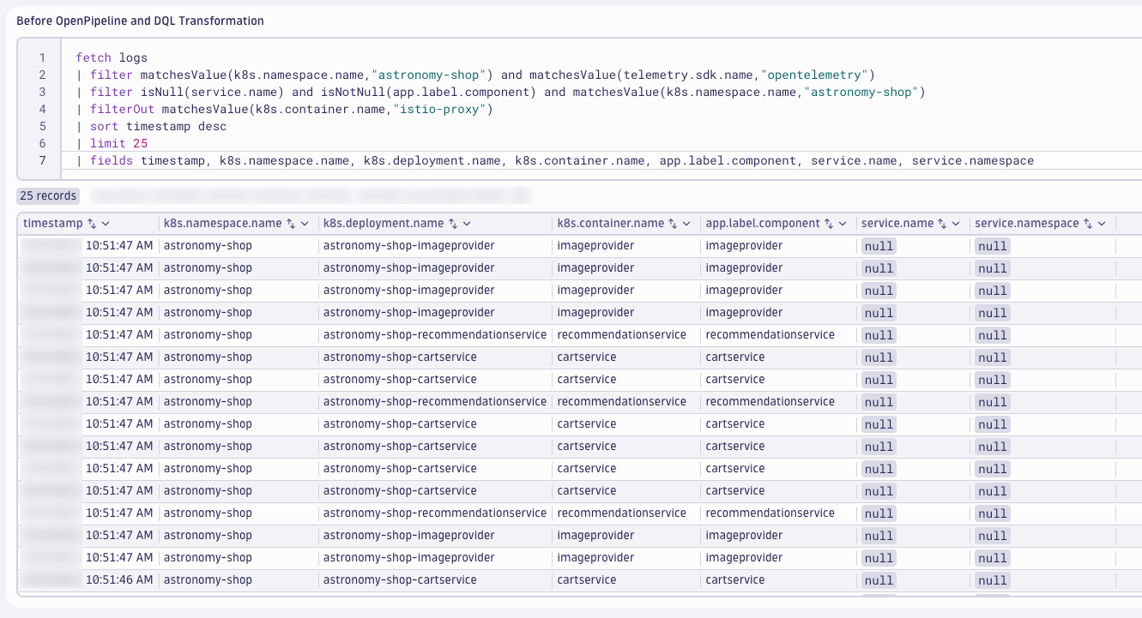Select line number 1 in editor gutter

pos(41,58)
